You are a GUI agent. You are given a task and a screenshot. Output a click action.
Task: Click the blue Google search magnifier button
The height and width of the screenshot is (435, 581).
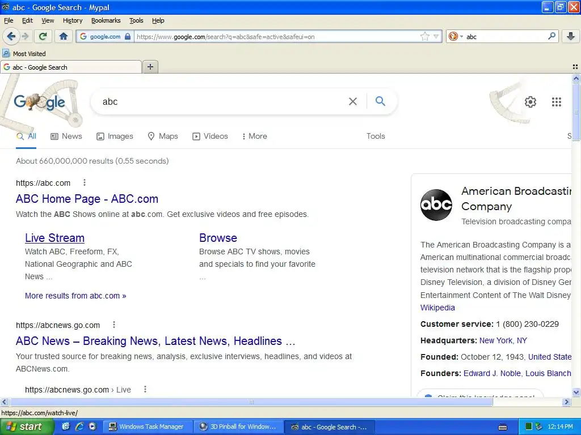[x=380, y=101]
